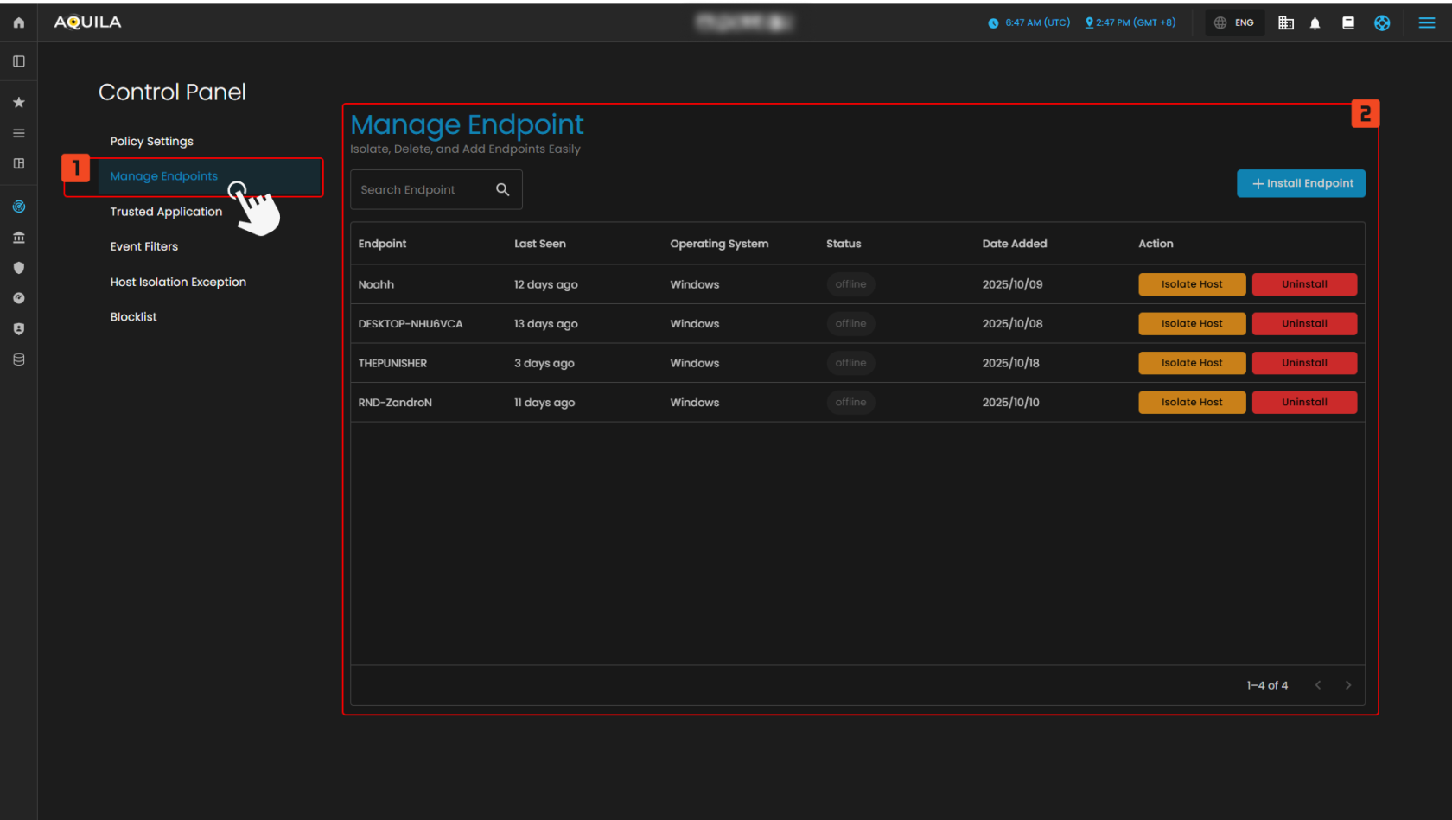Toggle the sidebar panel layout icon

18,61
